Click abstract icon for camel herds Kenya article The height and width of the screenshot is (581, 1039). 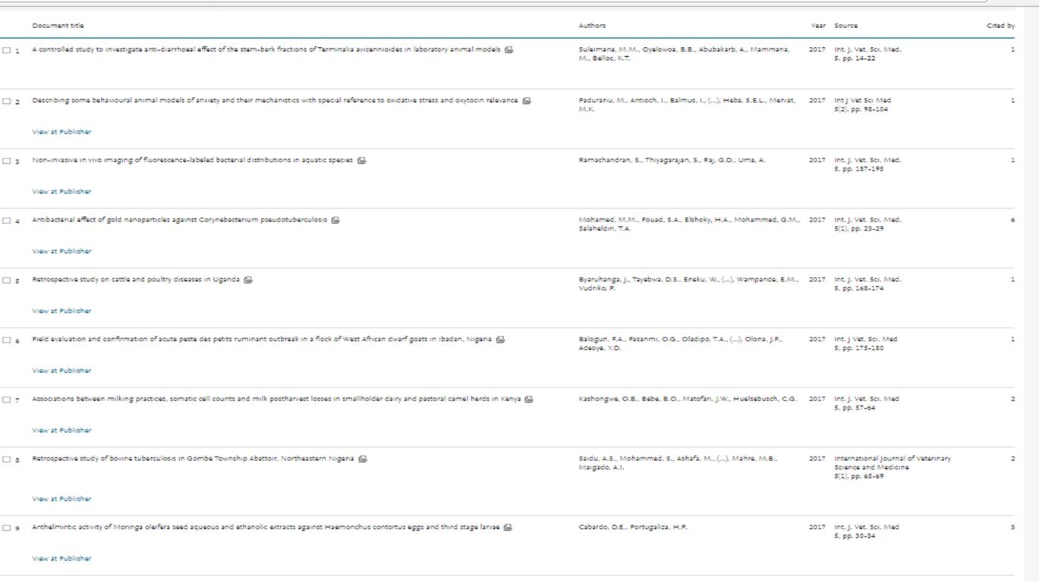[529, 399]
